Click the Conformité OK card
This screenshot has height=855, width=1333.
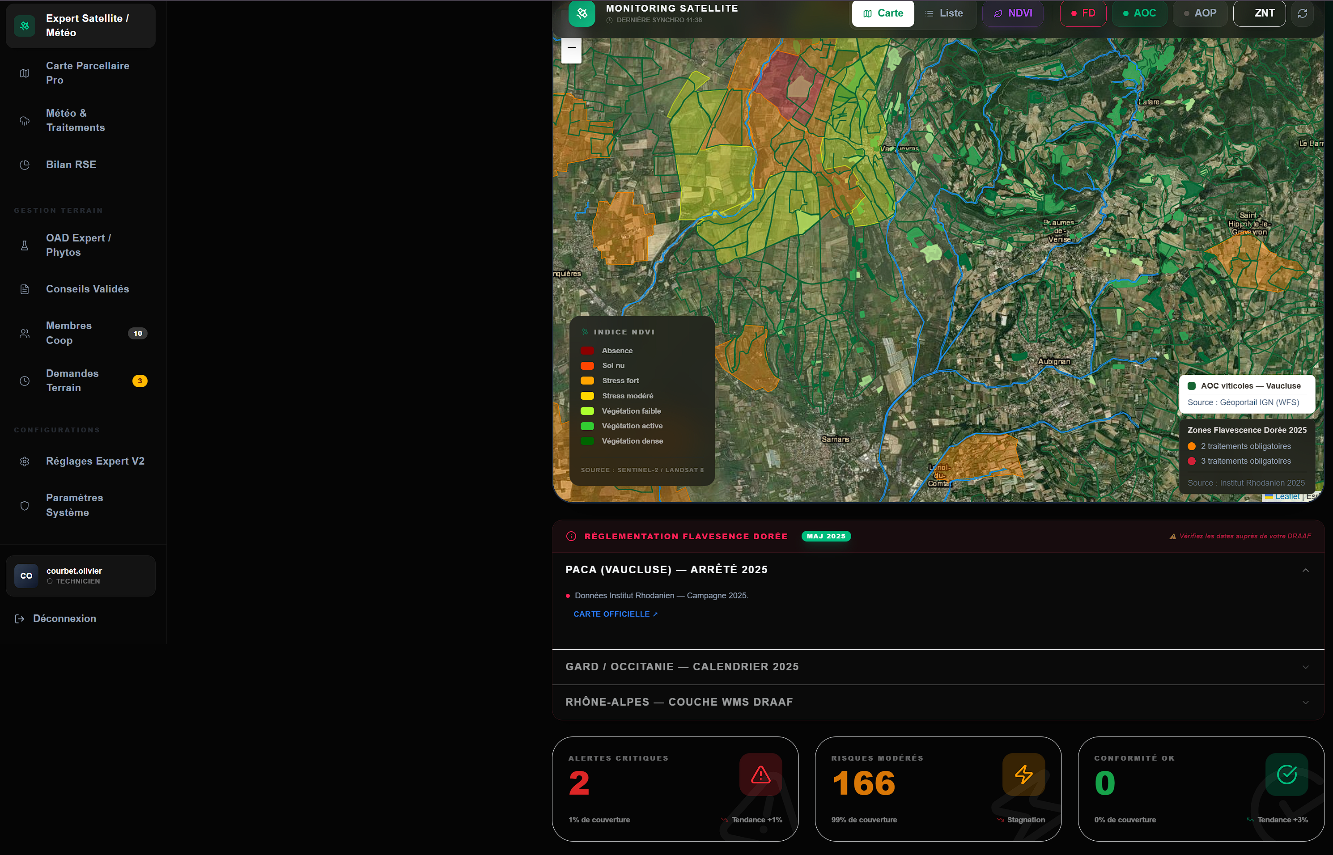pos(1201,789)
